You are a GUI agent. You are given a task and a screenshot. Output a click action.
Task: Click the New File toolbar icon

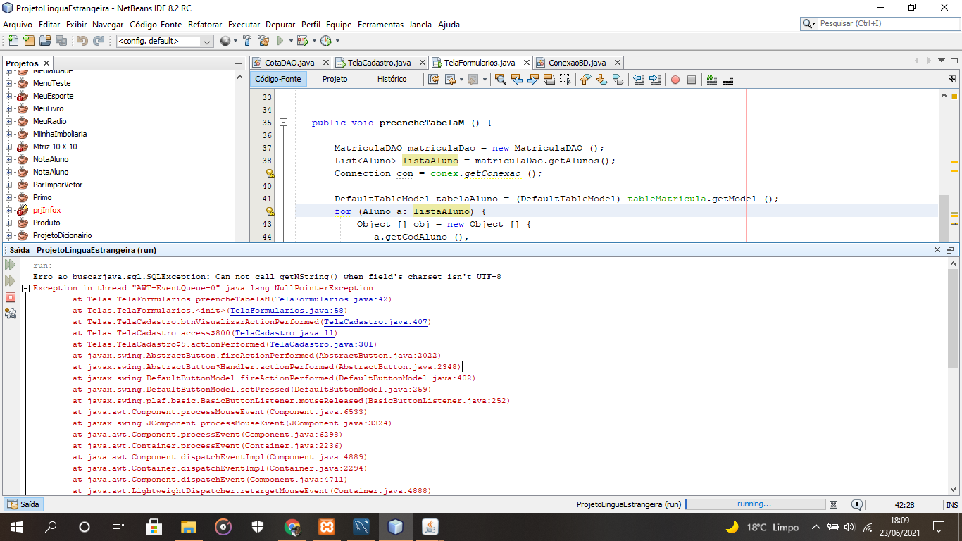click(12, 41)
